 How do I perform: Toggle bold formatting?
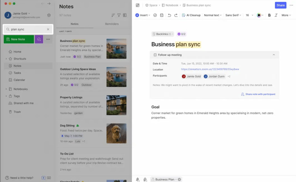pos(269,15)
